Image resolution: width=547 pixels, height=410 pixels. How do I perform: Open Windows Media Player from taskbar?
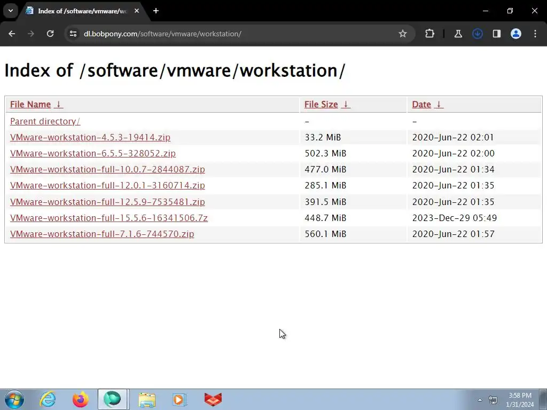click(x=179, y=399)
